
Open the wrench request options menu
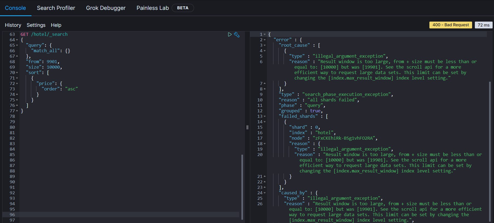point(237,35)
